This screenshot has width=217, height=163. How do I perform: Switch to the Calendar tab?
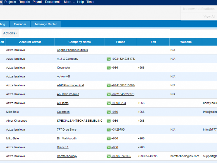20,24
